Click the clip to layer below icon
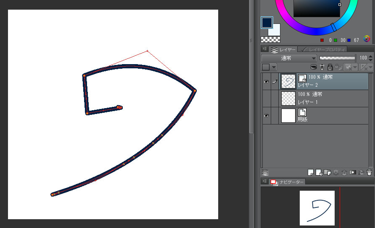 (x=314, y=67)
